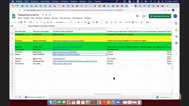Collapse the toolbar with chevron arrow
This screenshot has width=189, height=106.
pyautogui.click(x=171, y=22)
